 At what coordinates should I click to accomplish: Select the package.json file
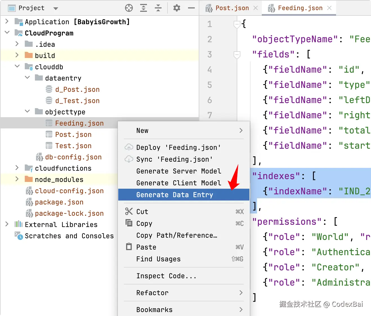(59, 202)
